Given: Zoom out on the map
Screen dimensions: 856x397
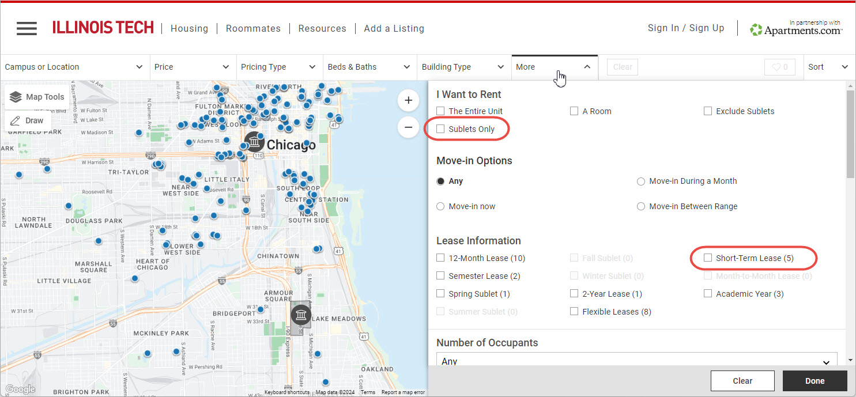Looking at the screenshot, I should (x=408, y=127).
